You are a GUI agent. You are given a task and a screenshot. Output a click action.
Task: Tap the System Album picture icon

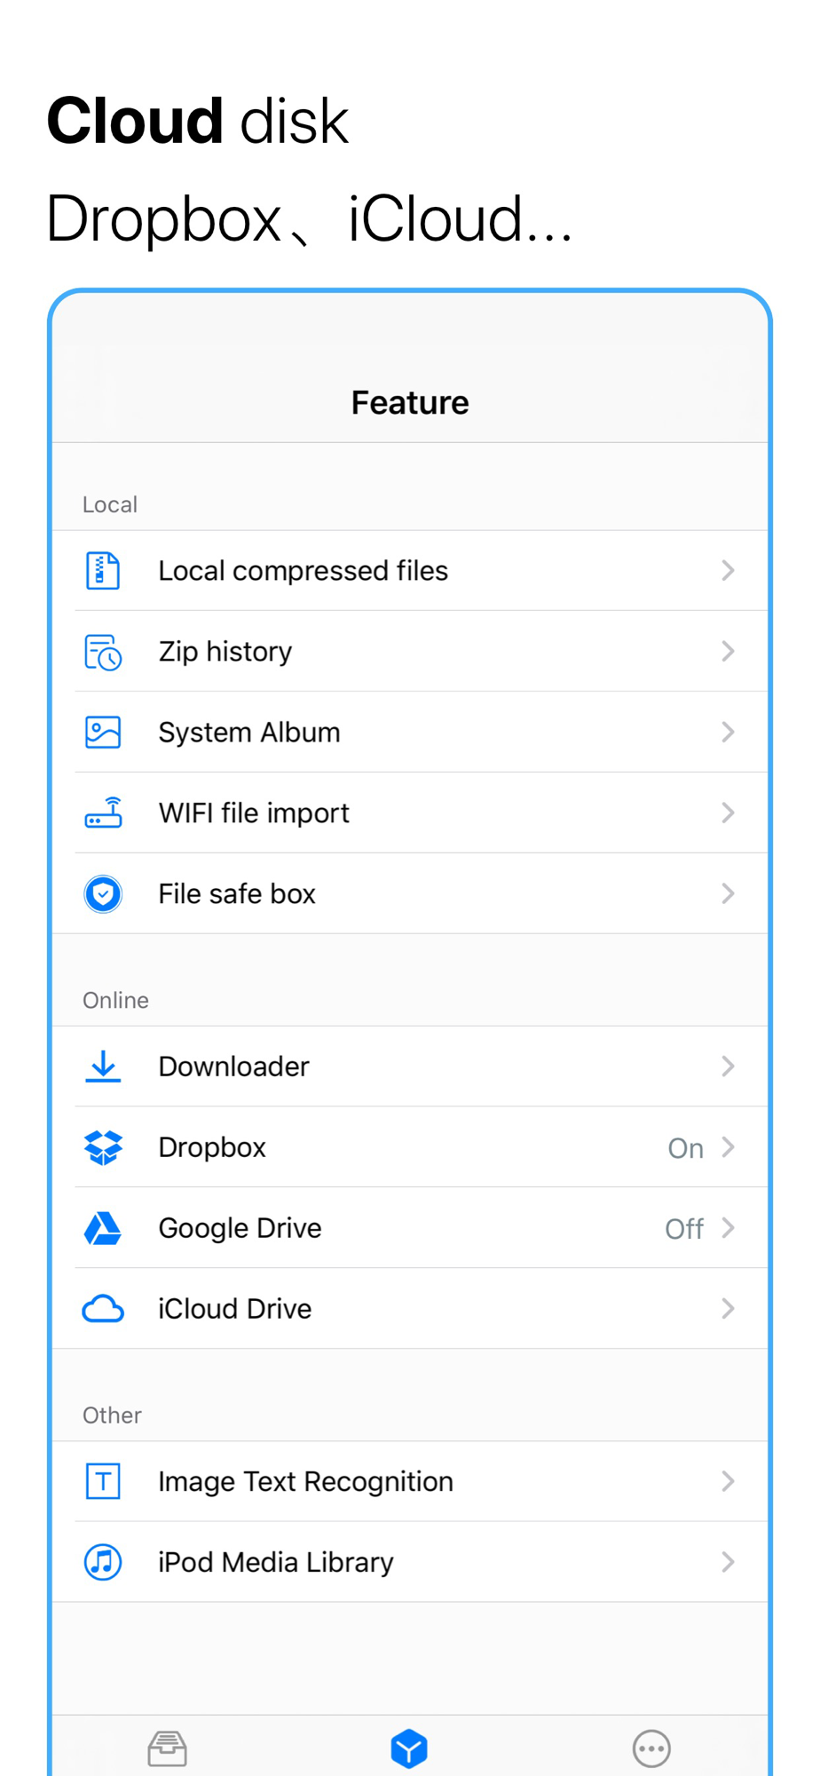[103, 733]
